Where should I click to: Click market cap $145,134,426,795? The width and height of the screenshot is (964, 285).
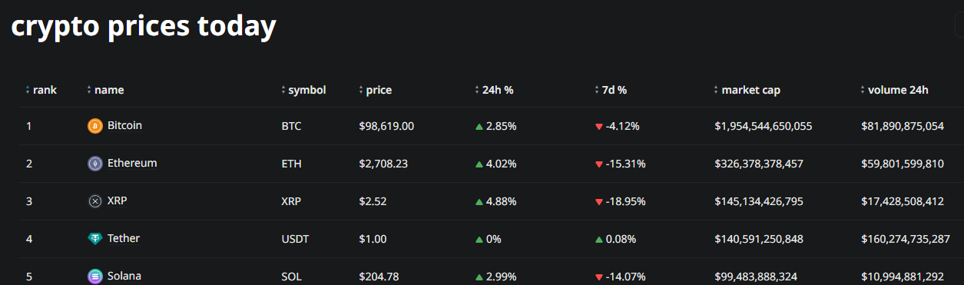click(x=759, y=201)
